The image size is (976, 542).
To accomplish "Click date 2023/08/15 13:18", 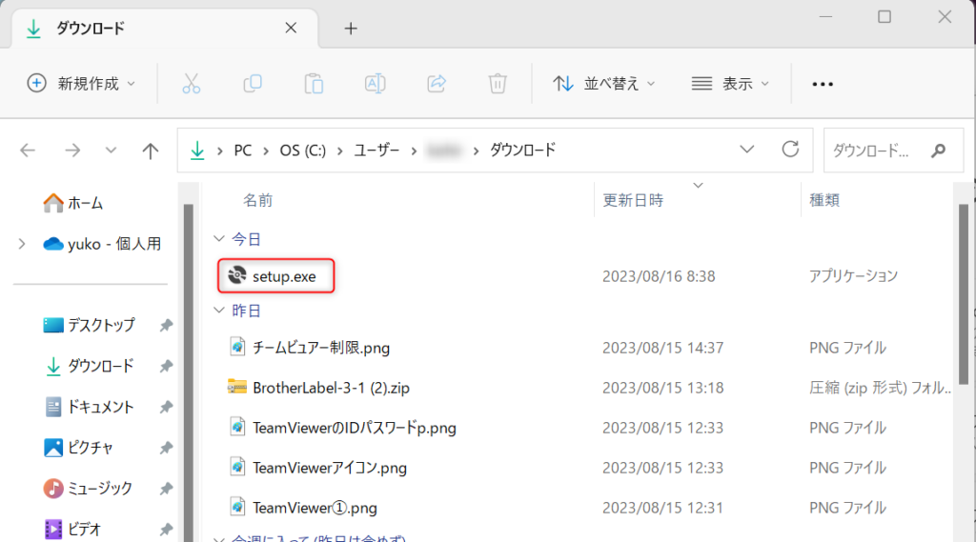I will [663, 388].
